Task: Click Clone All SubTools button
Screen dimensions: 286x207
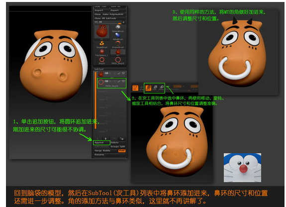Action: 109,18
